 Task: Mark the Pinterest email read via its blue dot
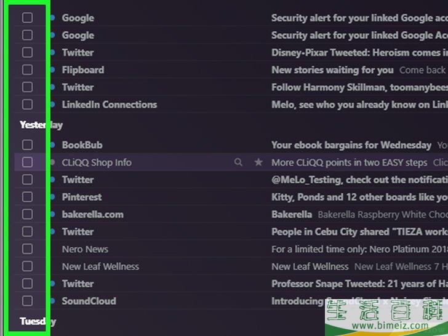[x=52, y=197]
